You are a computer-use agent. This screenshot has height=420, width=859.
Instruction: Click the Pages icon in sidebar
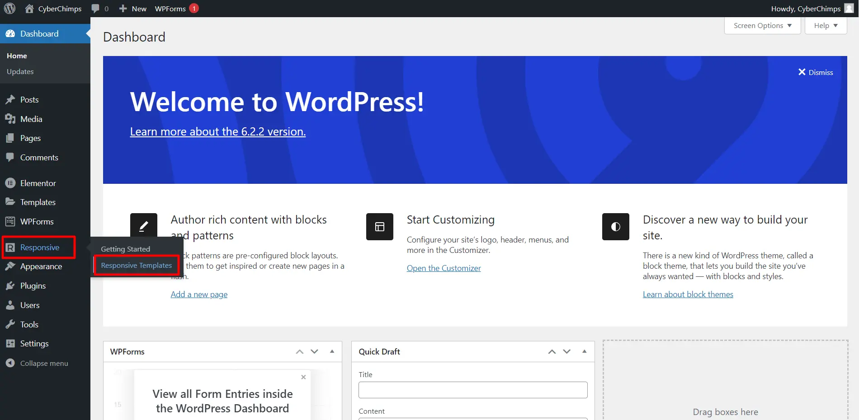coord(10,138)
